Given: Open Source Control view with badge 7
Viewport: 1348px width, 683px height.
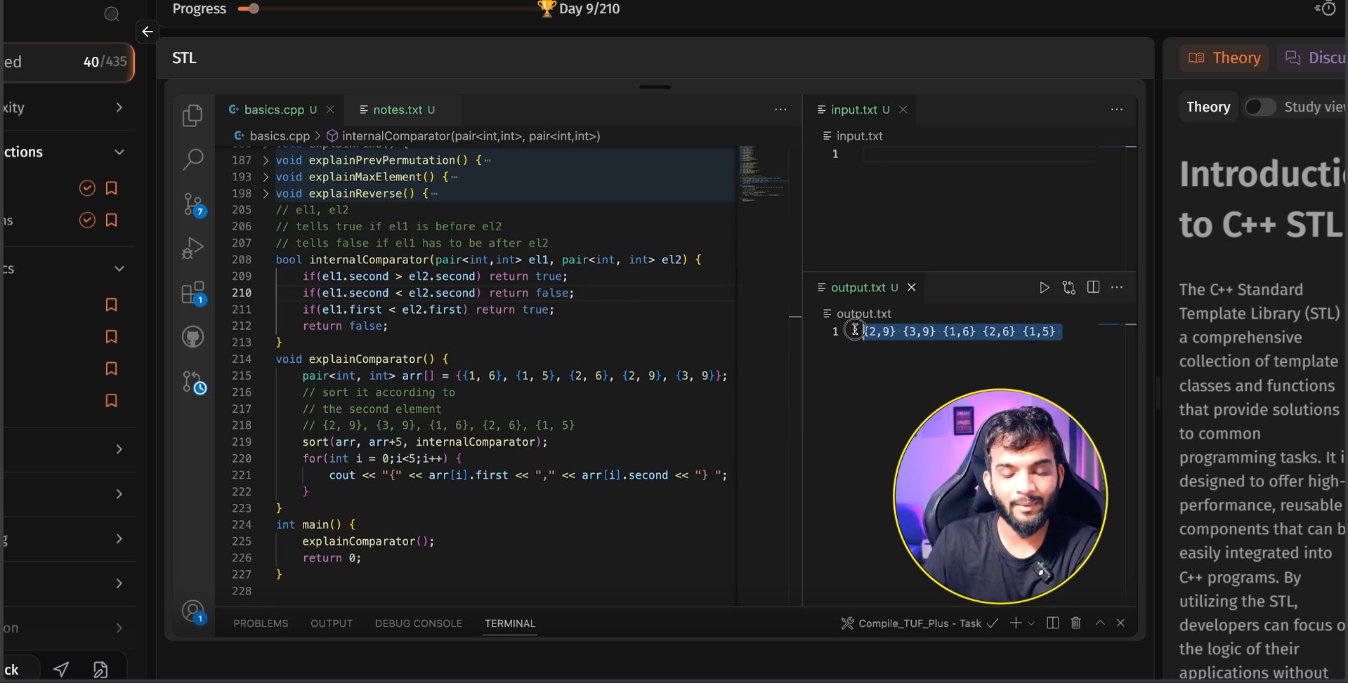Looking at the screenshot, I should [192, 204].
